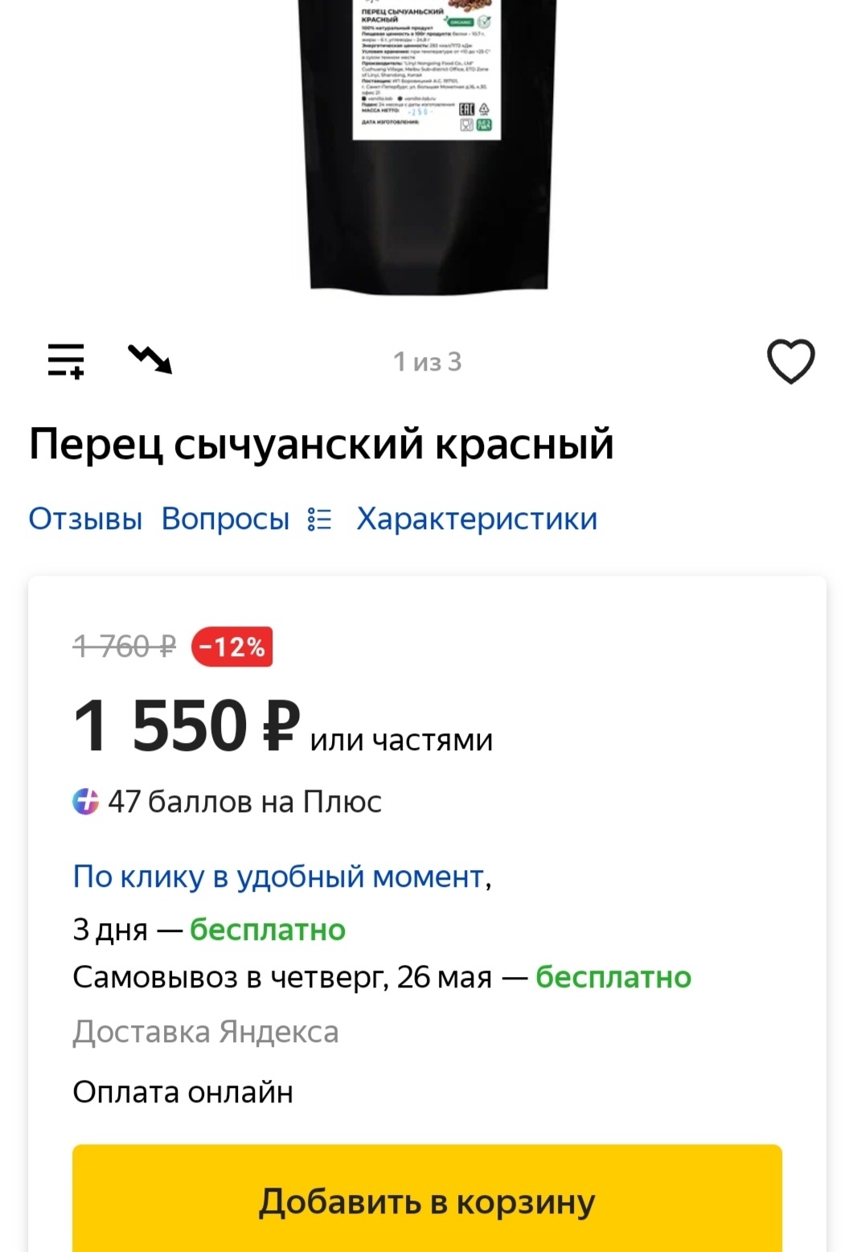Tap the crossed-out 1 760 ₽ price
Screen dimensions: 861x1252
pyautogui.click(x=124, y=647)
